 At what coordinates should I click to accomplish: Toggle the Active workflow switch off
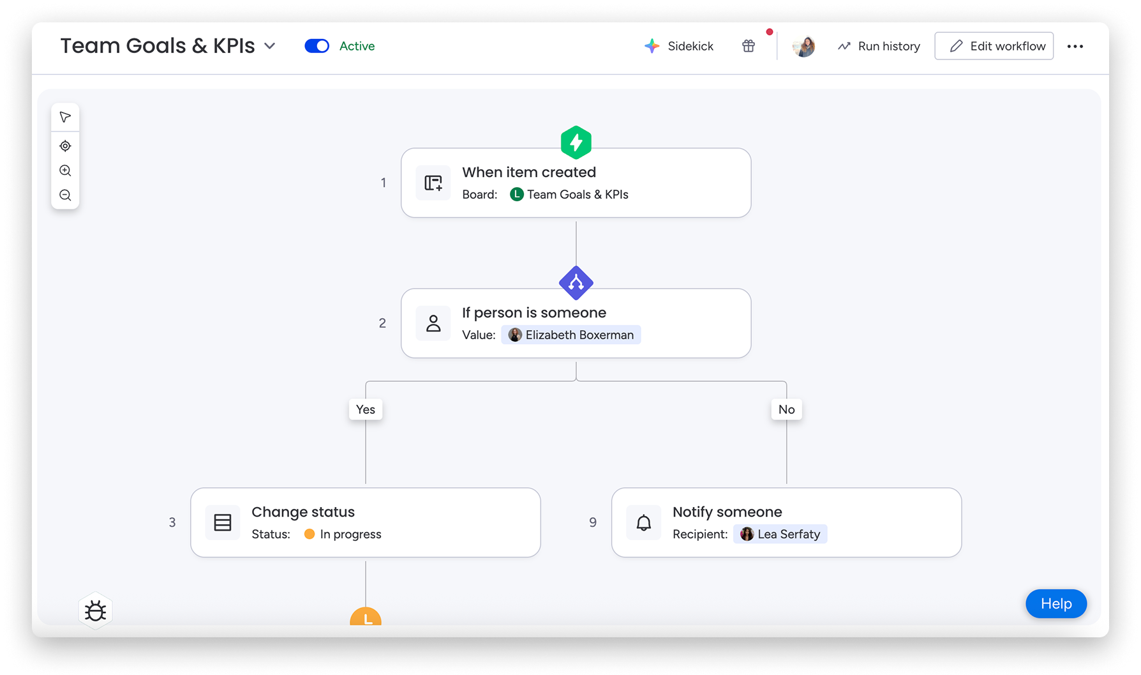[317, 46]
